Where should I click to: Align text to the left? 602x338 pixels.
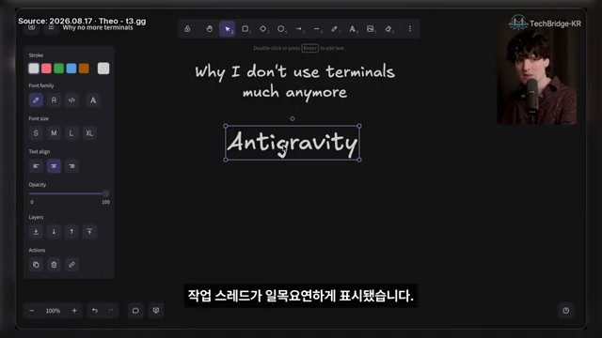point(36,166)
